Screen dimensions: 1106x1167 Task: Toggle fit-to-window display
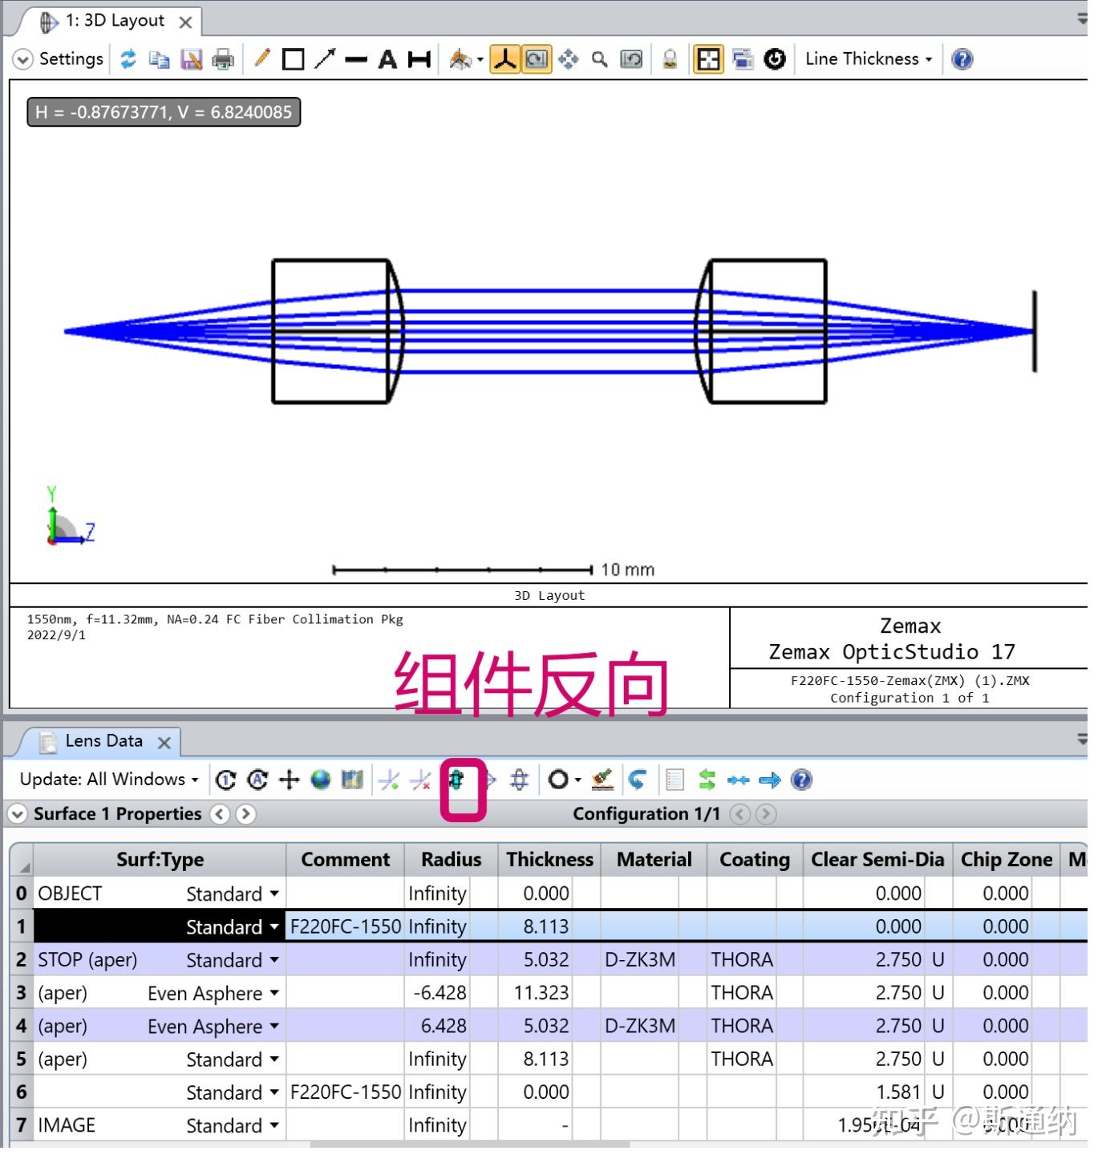click(x=708, y=59)
